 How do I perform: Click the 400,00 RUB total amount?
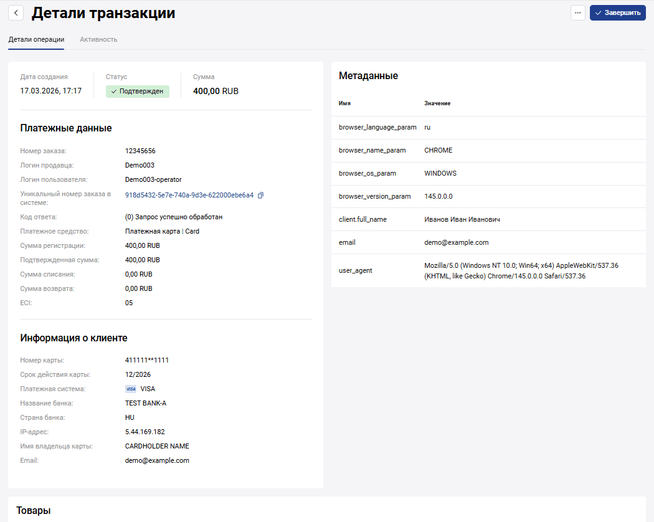(216, 92)
